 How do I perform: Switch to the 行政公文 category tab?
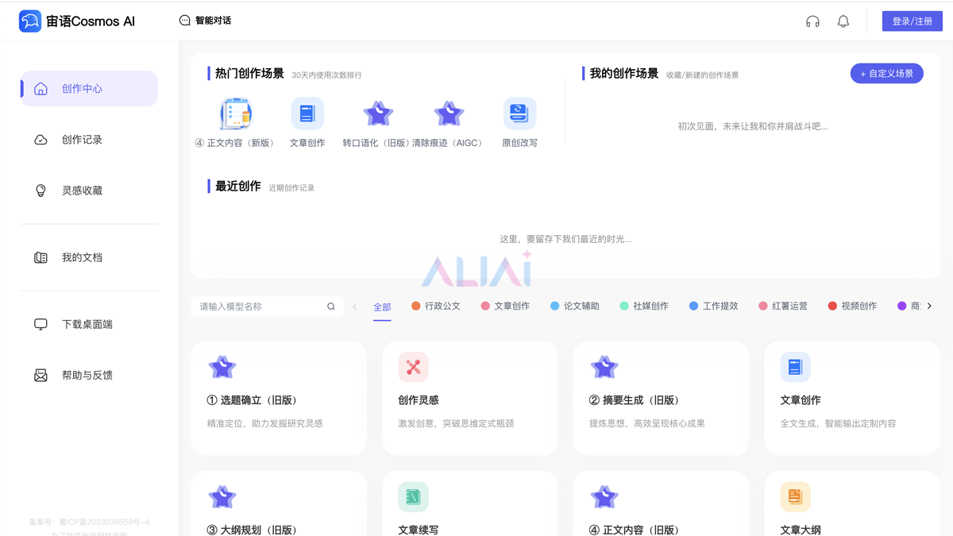coord(435,307)
